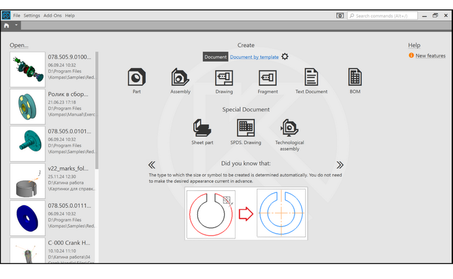Switch to the Document by template tab

click(254, 57)
